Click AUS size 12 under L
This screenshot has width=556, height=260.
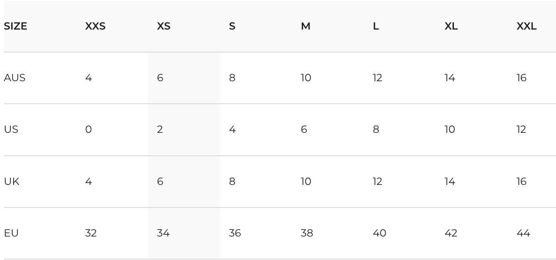(377, 78)
